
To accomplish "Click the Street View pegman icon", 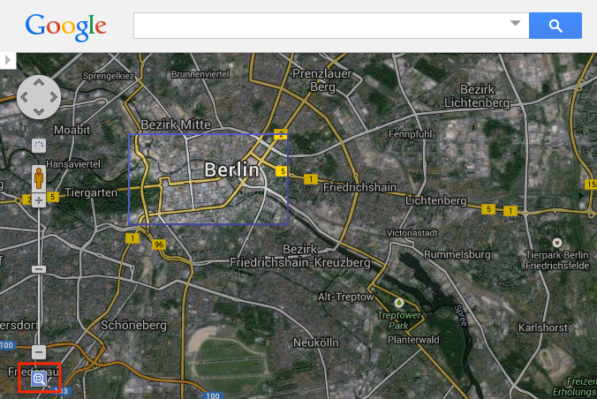I will click(39, 178).
